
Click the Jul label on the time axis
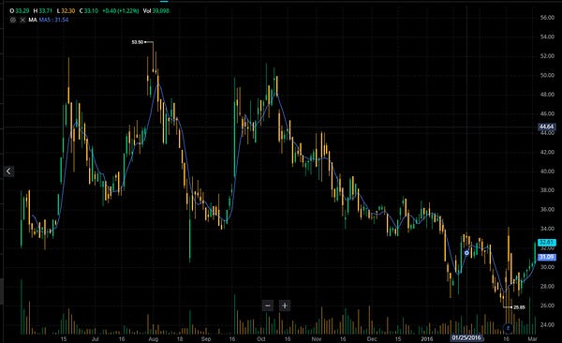(95, 339)
